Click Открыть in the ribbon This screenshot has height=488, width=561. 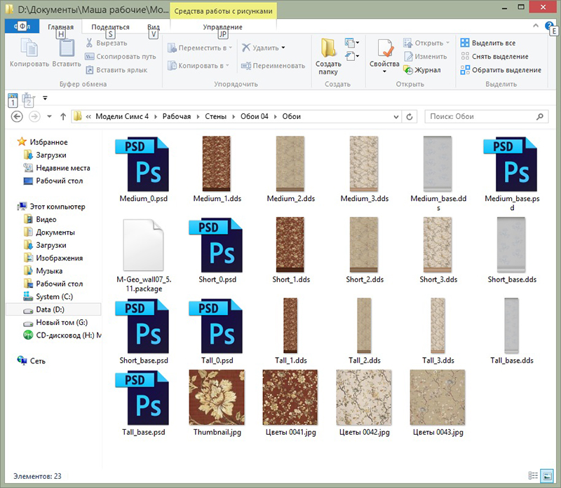[x=426, y=43]
